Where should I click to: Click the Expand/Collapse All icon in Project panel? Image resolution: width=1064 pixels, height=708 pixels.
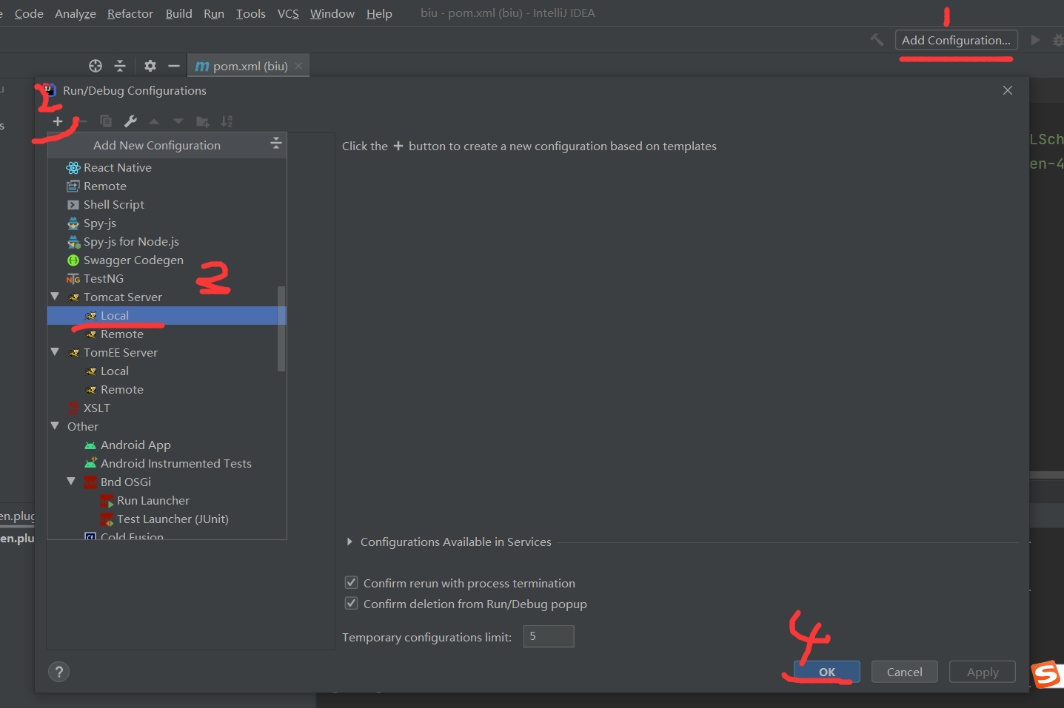[x=120, y=66]
